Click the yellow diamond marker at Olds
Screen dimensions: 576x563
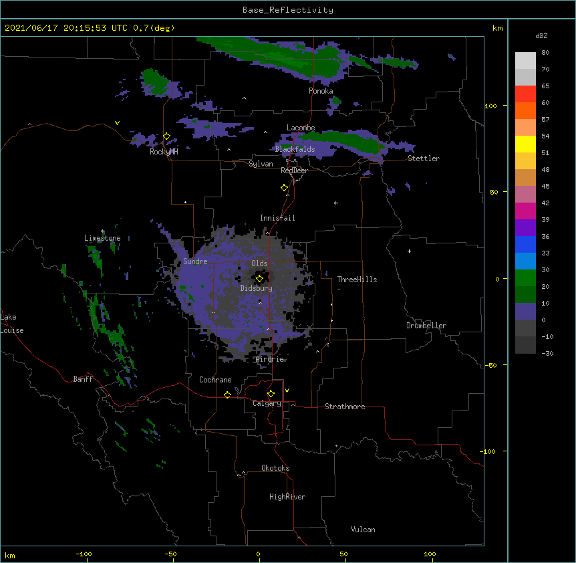[259, 279]
